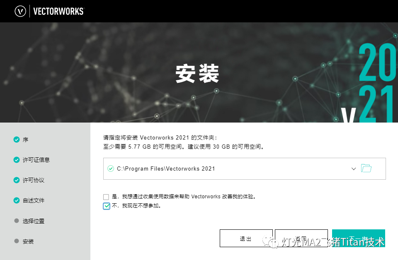Open the folder browse icon
The image size is (398, 260).
point(366,168)
